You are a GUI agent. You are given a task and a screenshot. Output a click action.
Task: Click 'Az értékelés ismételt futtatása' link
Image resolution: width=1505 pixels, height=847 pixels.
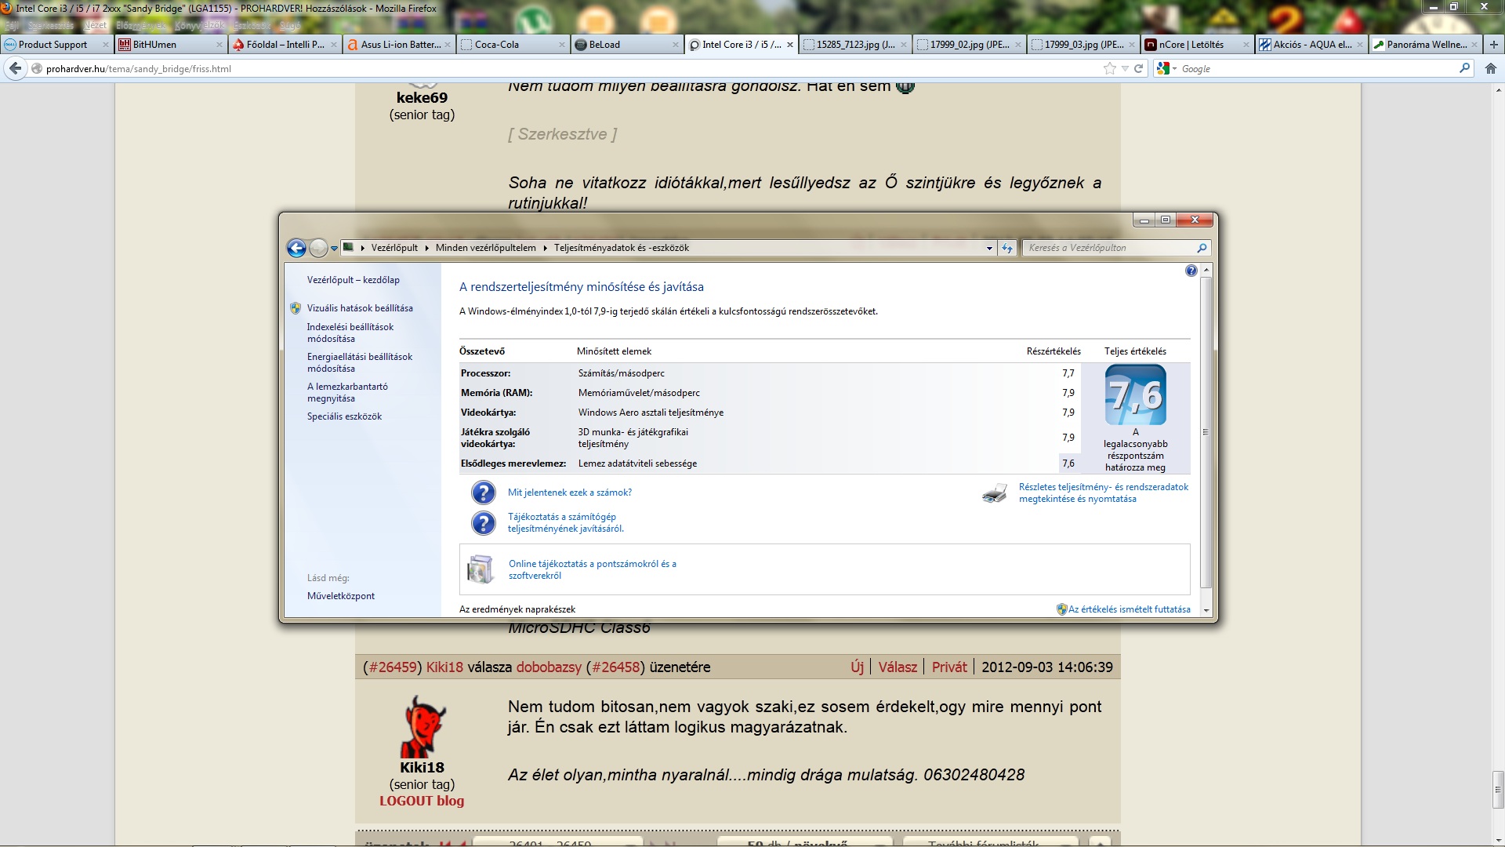coord(1129,609)
